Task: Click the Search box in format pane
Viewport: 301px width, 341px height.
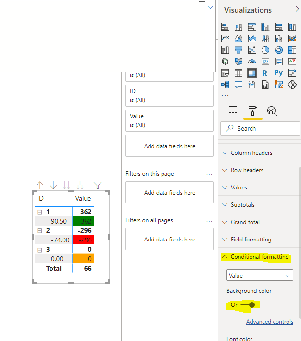Action: pos(260,128)
